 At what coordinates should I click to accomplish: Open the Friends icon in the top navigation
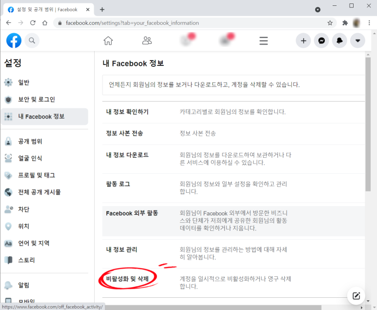[x=147, y=41]
